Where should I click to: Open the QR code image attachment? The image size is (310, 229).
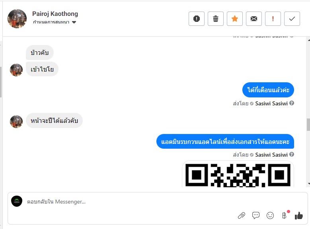click(238, 174)
